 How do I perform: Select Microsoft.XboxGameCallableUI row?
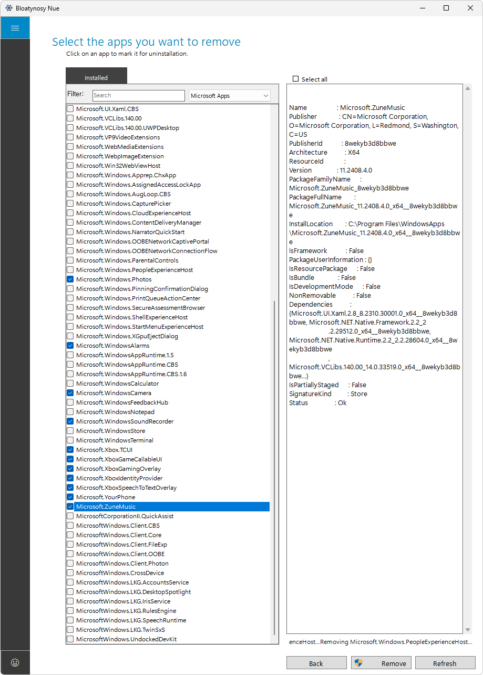168,459
